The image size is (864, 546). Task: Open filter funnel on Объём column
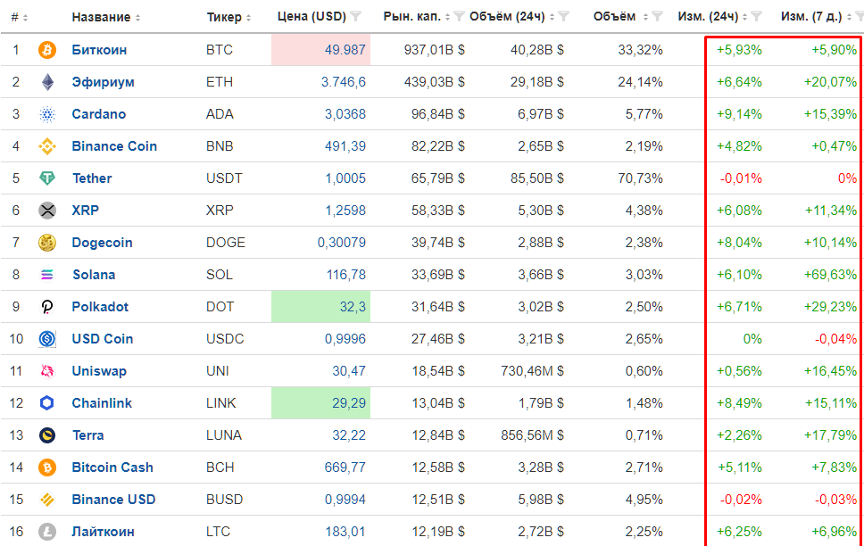tap(657, 17)
